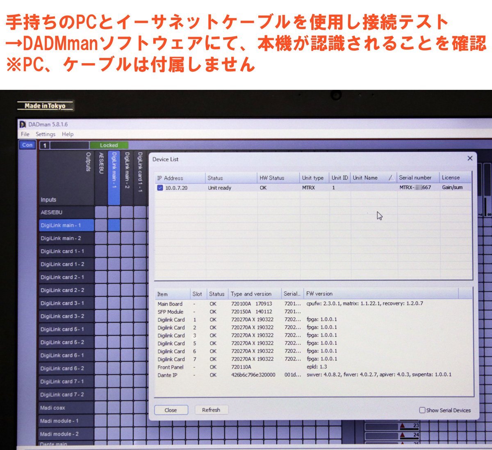Select the Digilink Card slot 3 row
The image size is (492, 450).
tap(314, 336)
